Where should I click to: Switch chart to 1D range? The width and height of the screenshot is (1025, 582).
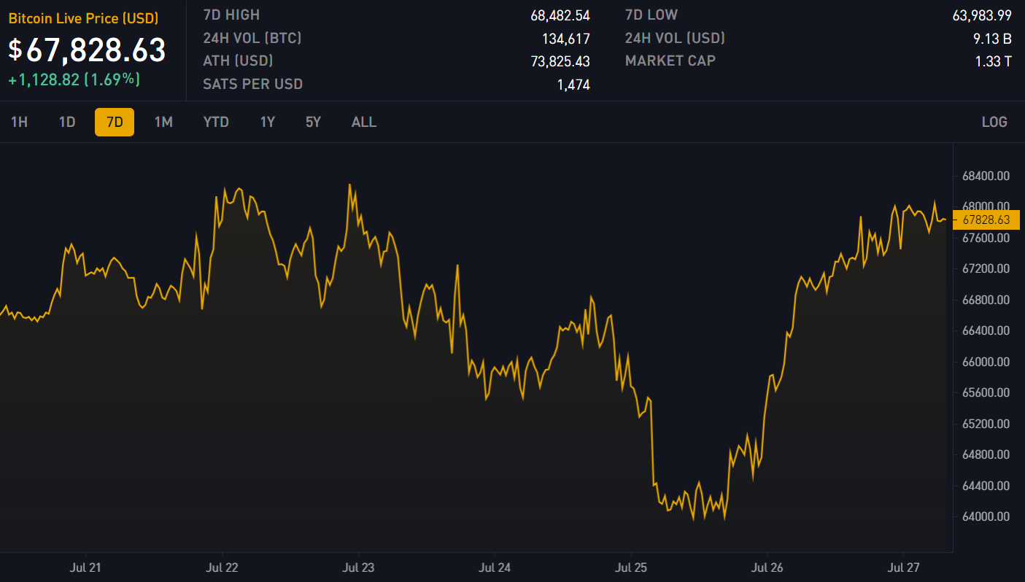(x=67, y=122)
